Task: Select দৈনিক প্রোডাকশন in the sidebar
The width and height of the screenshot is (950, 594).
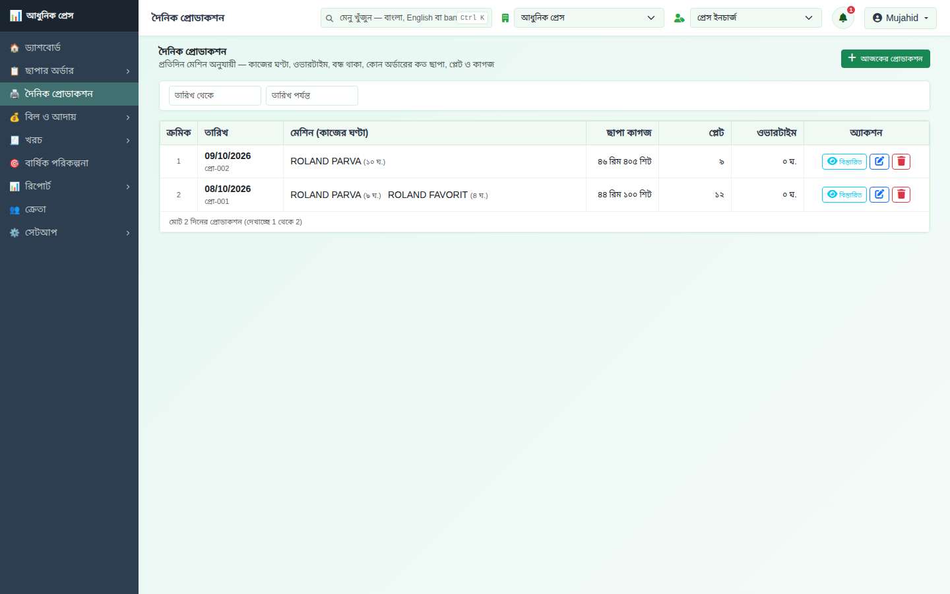Action: 69,94
